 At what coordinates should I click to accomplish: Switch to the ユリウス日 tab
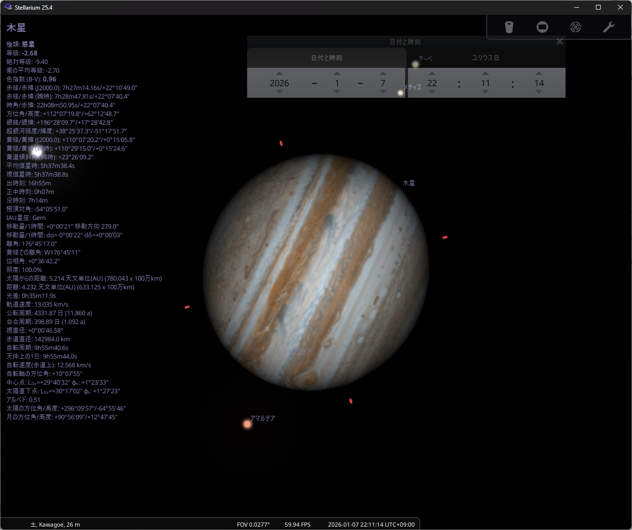[485, 58]
